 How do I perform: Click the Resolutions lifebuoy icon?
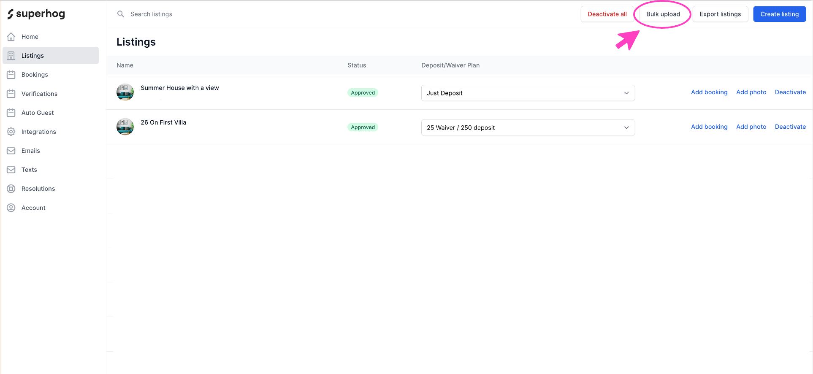click(x=11, y=189)
